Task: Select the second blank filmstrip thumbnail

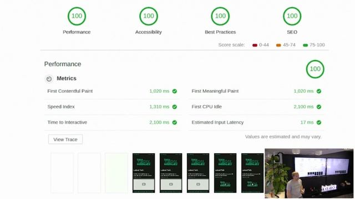Action: (89, 173)
